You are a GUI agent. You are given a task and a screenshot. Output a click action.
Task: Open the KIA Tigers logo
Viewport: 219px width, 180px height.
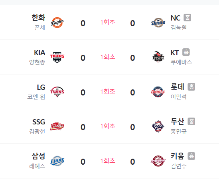57,57
